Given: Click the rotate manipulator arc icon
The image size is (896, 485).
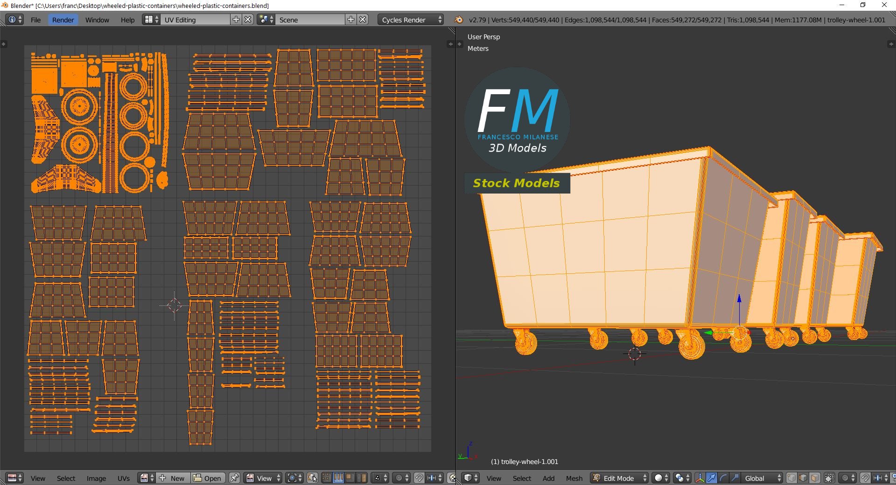Looking at the screenshot, I should pyautogui.click(x=723, y=478).
